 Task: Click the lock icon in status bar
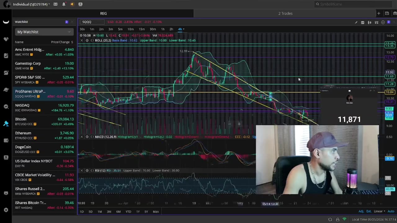click(337, 220)
